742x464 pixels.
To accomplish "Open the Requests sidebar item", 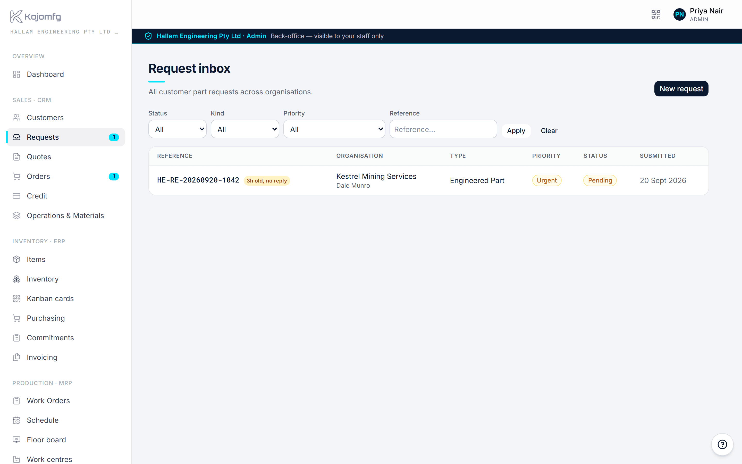I will tap(66, 137).
